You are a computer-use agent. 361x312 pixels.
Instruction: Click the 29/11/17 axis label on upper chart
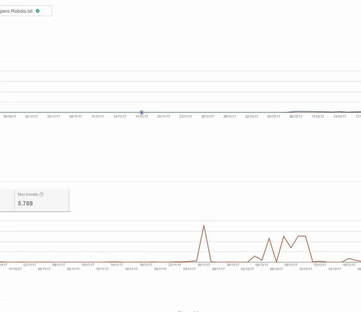(230, 116)
